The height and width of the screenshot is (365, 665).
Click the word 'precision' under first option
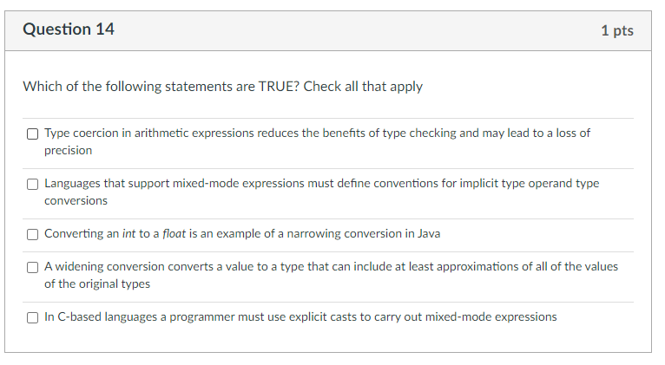point(68,150)
